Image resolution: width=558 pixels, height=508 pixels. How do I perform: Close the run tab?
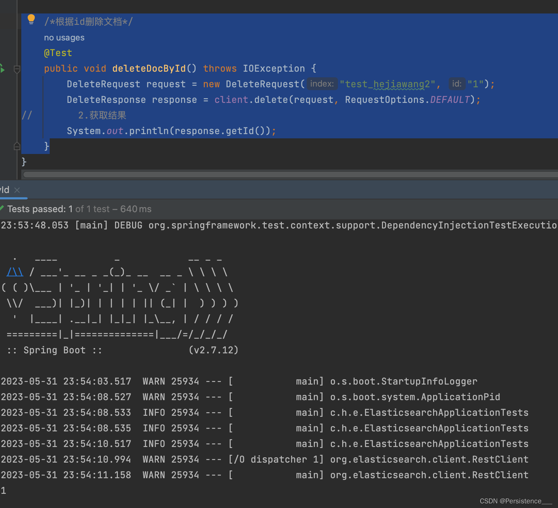17,190
